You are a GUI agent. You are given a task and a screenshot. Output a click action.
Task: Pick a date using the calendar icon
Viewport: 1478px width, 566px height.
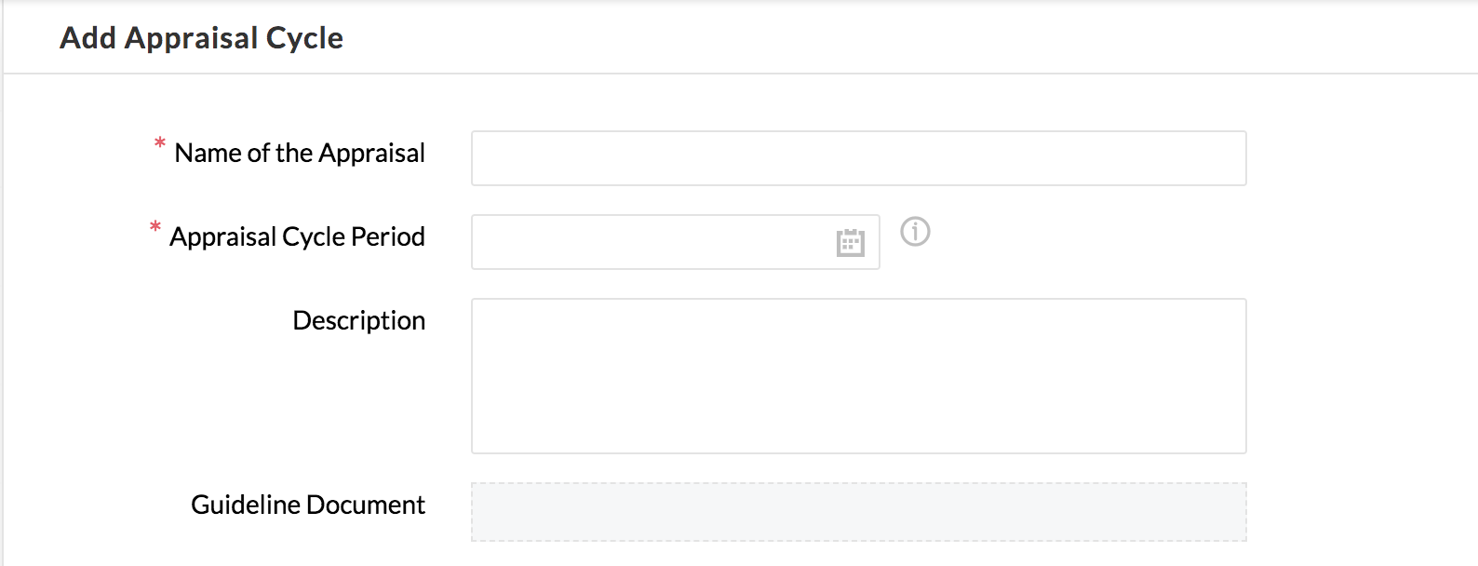point(850,243)
